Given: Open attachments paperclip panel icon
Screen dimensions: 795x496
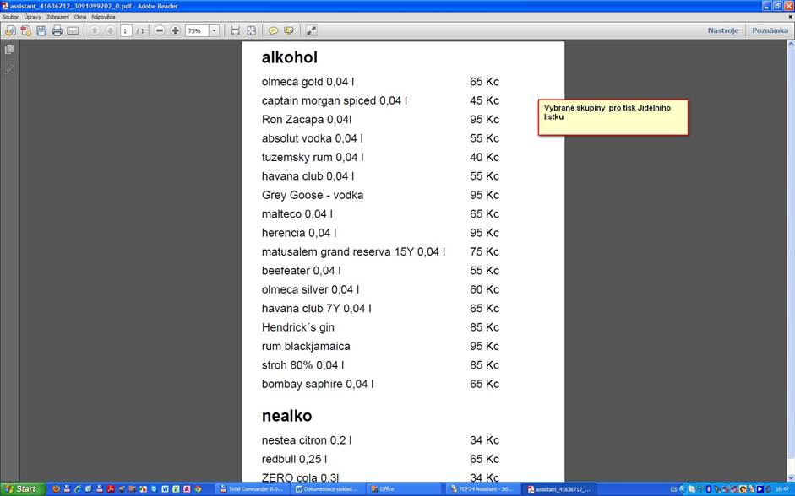Looking at the screenshot, I should (x=9, y=69).
